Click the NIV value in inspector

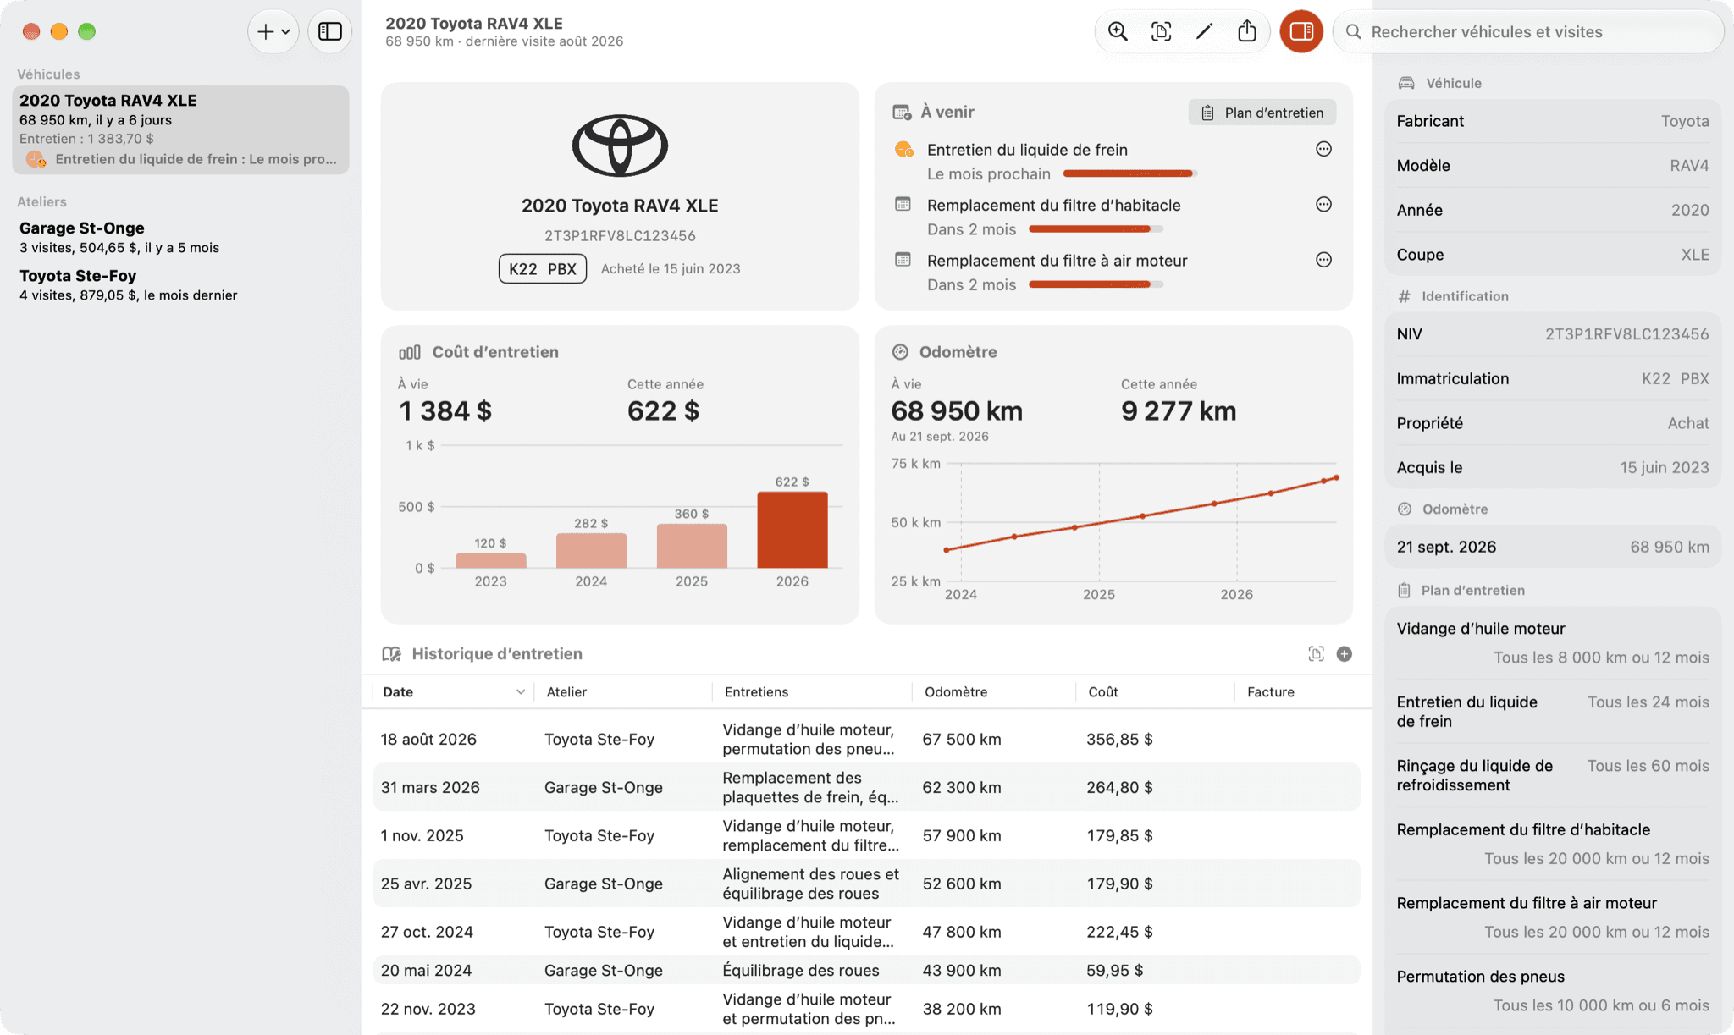1626,334
